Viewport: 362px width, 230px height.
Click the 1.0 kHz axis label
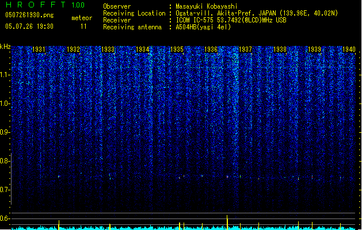click(5, 103)
